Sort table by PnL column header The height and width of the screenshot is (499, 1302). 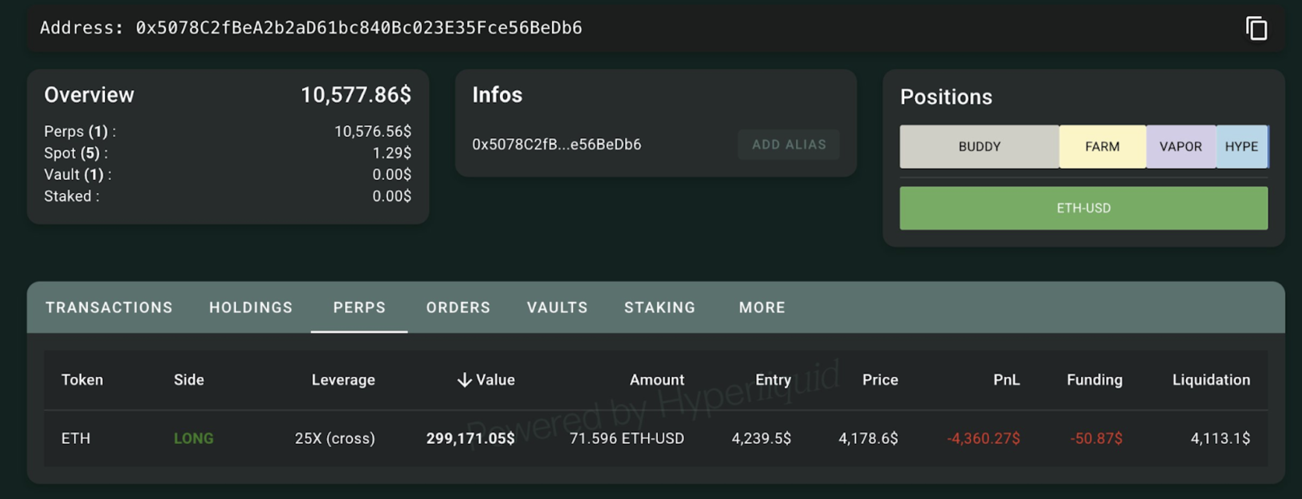[x=1006, y=380]
